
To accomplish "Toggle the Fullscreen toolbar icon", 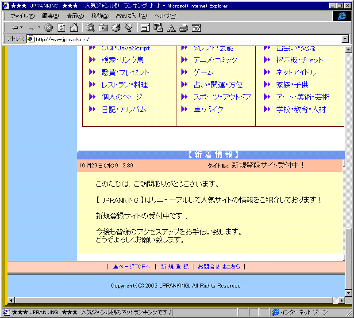I will click(145, 28).
